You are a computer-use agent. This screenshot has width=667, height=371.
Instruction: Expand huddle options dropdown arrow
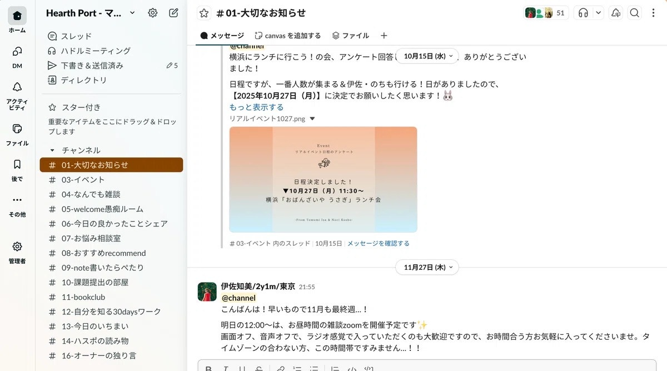598,13
